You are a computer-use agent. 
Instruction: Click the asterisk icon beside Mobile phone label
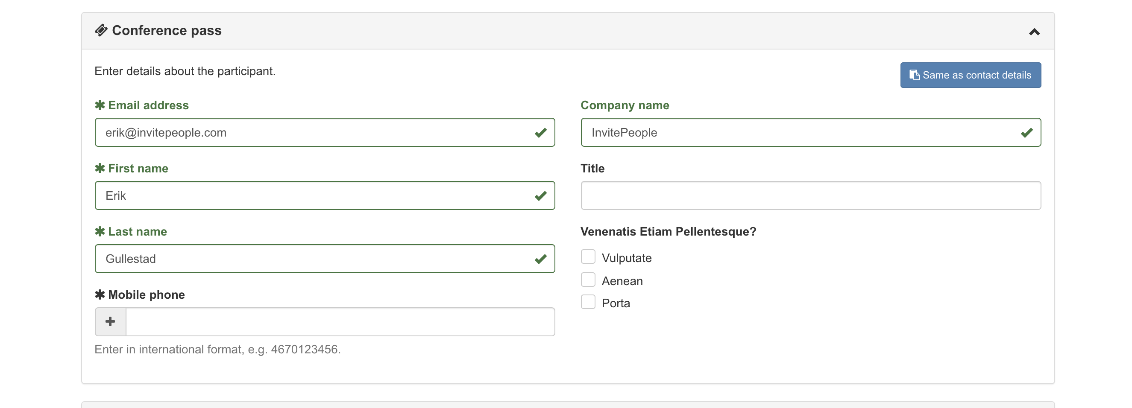pos(100,295)
